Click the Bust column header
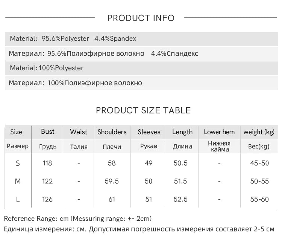The image size is (282, 243). tap(48, 131)
